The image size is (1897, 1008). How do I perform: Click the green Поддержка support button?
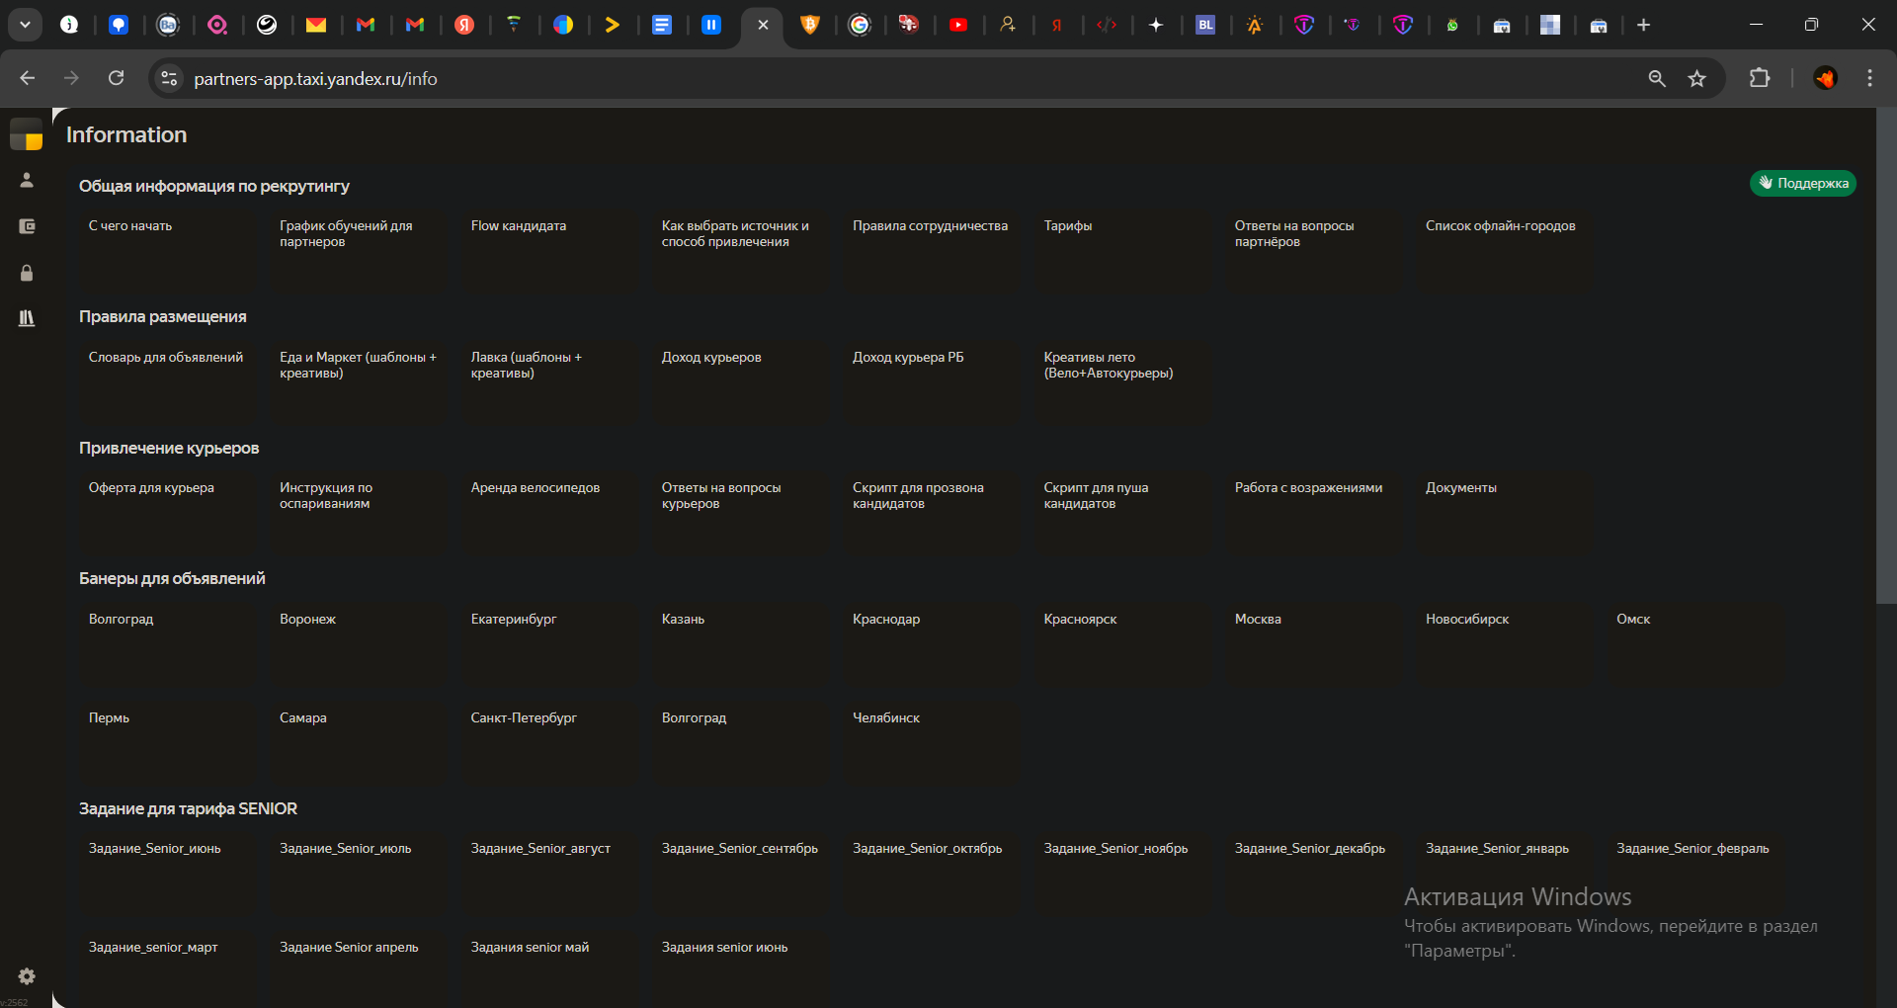coord(1803,183)
